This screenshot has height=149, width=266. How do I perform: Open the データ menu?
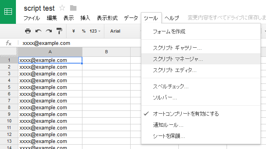point(131,18)
